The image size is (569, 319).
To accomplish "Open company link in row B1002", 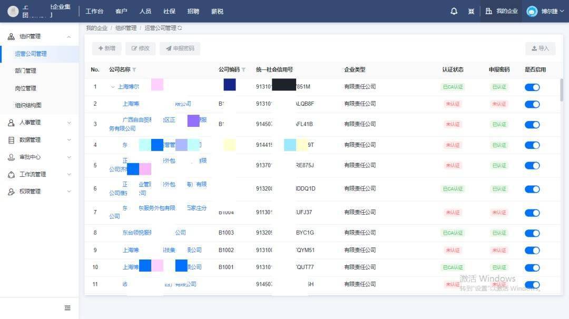I will [x=162, y=250].
